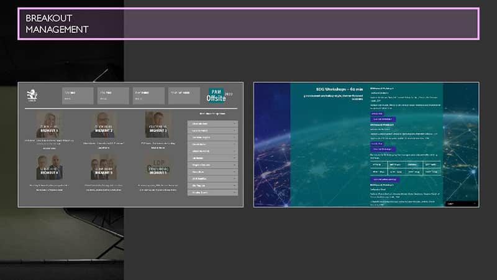Click the wide purple button under Workshop 1

pyautogui.click(x=383, y=118)
